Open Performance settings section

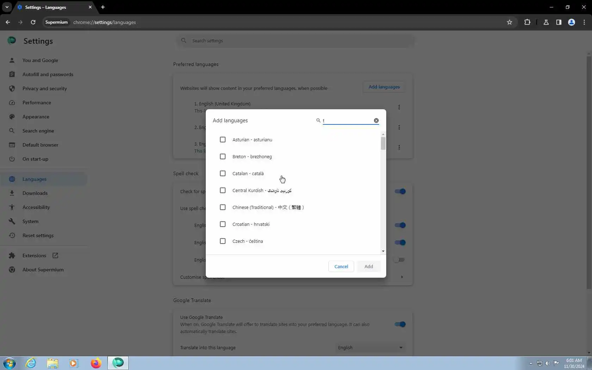point(37,103)
